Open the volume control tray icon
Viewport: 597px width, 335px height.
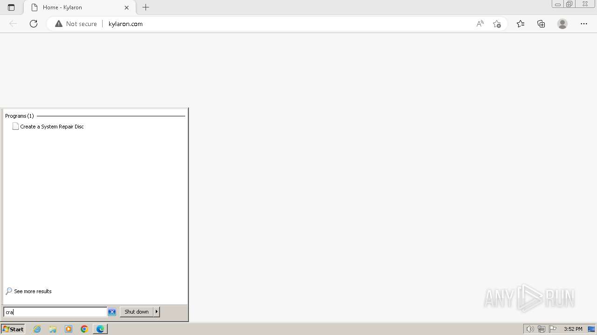(x=530, y=329)
